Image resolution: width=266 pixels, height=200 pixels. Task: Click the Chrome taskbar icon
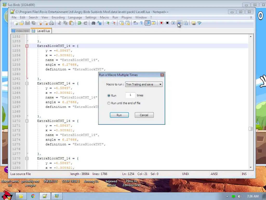click(33, 196)
